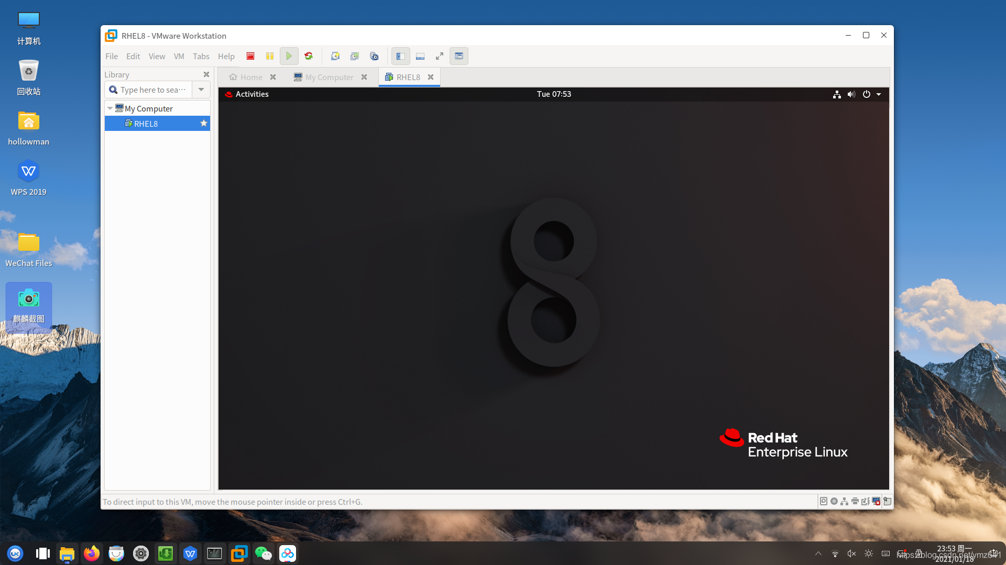Viewport: 1006px width, 565px height.
Task: Click the network adapter status icon
Action: (x=845, y=501)
